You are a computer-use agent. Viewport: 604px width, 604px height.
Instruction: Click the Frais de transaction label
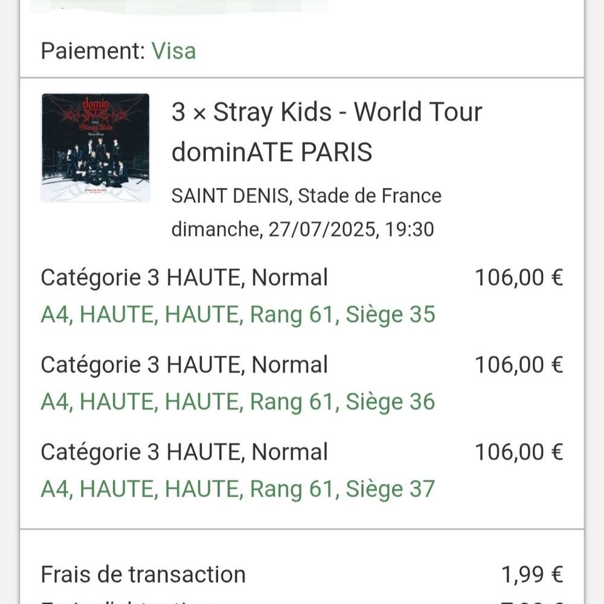[x=143, y=574]
